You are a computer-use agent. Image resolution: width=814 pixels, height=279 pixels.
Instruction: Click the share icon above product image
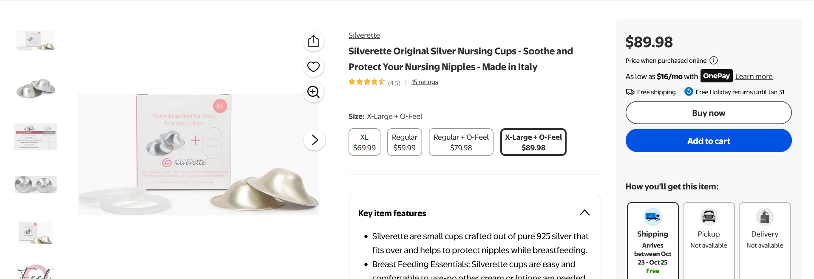313,41
